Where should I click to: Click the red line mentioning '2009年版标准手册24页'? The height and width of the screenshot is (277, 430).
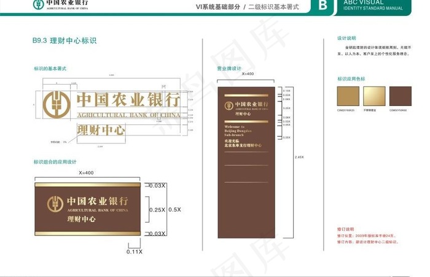coord(367,236)
